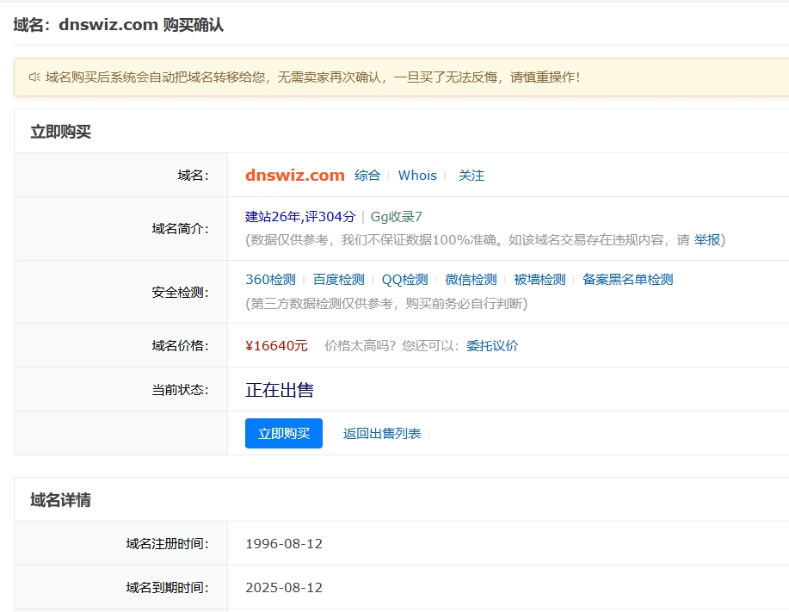
Task: Click the speaker icon in the notice bar
Action: [x=34, y=77]
